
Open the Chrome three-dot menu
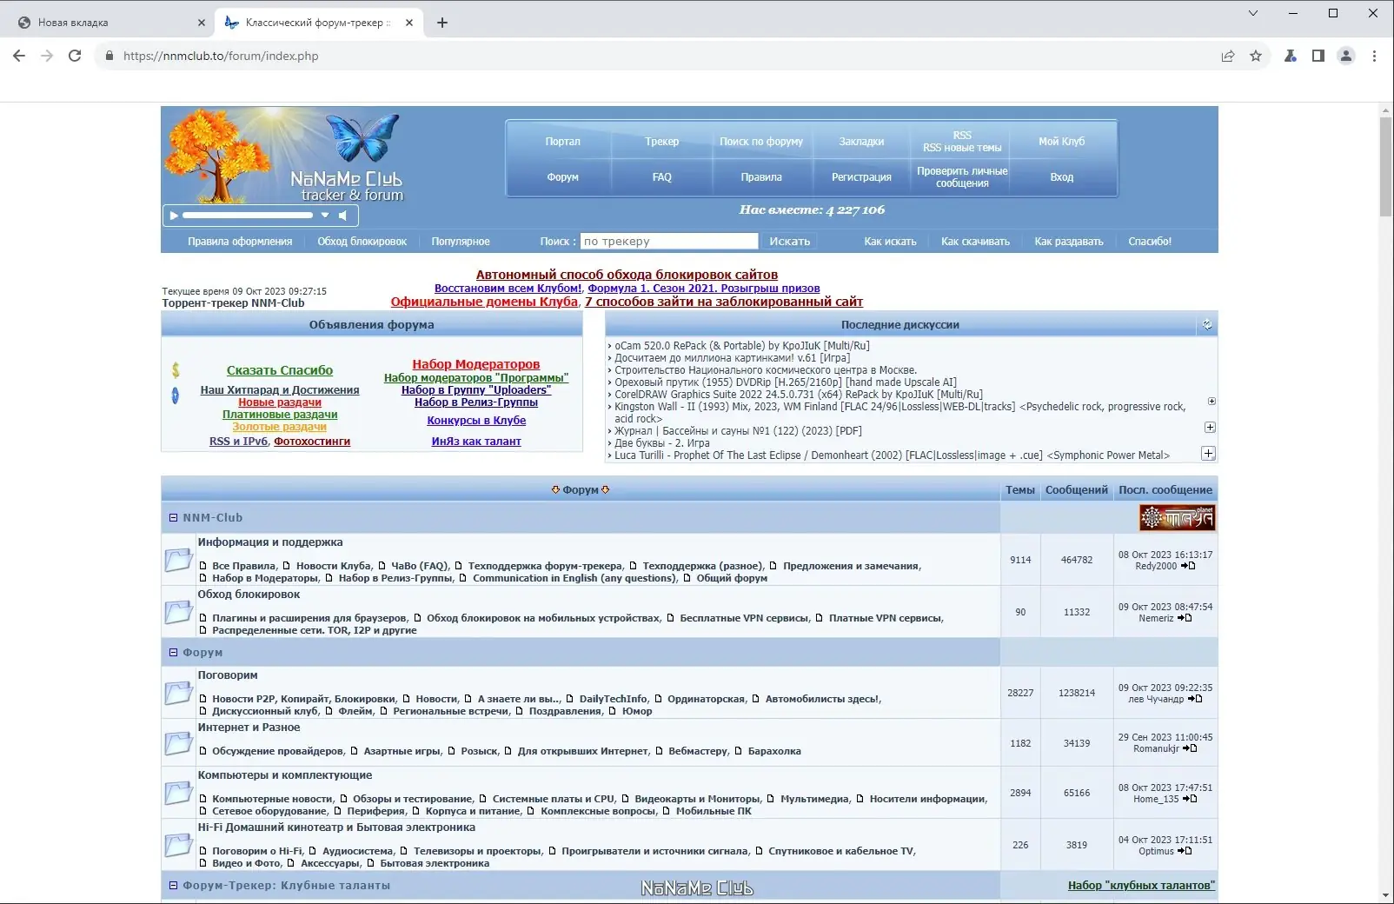point(1374,56)
